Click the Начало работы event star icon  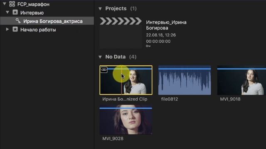tap(15, 29)
